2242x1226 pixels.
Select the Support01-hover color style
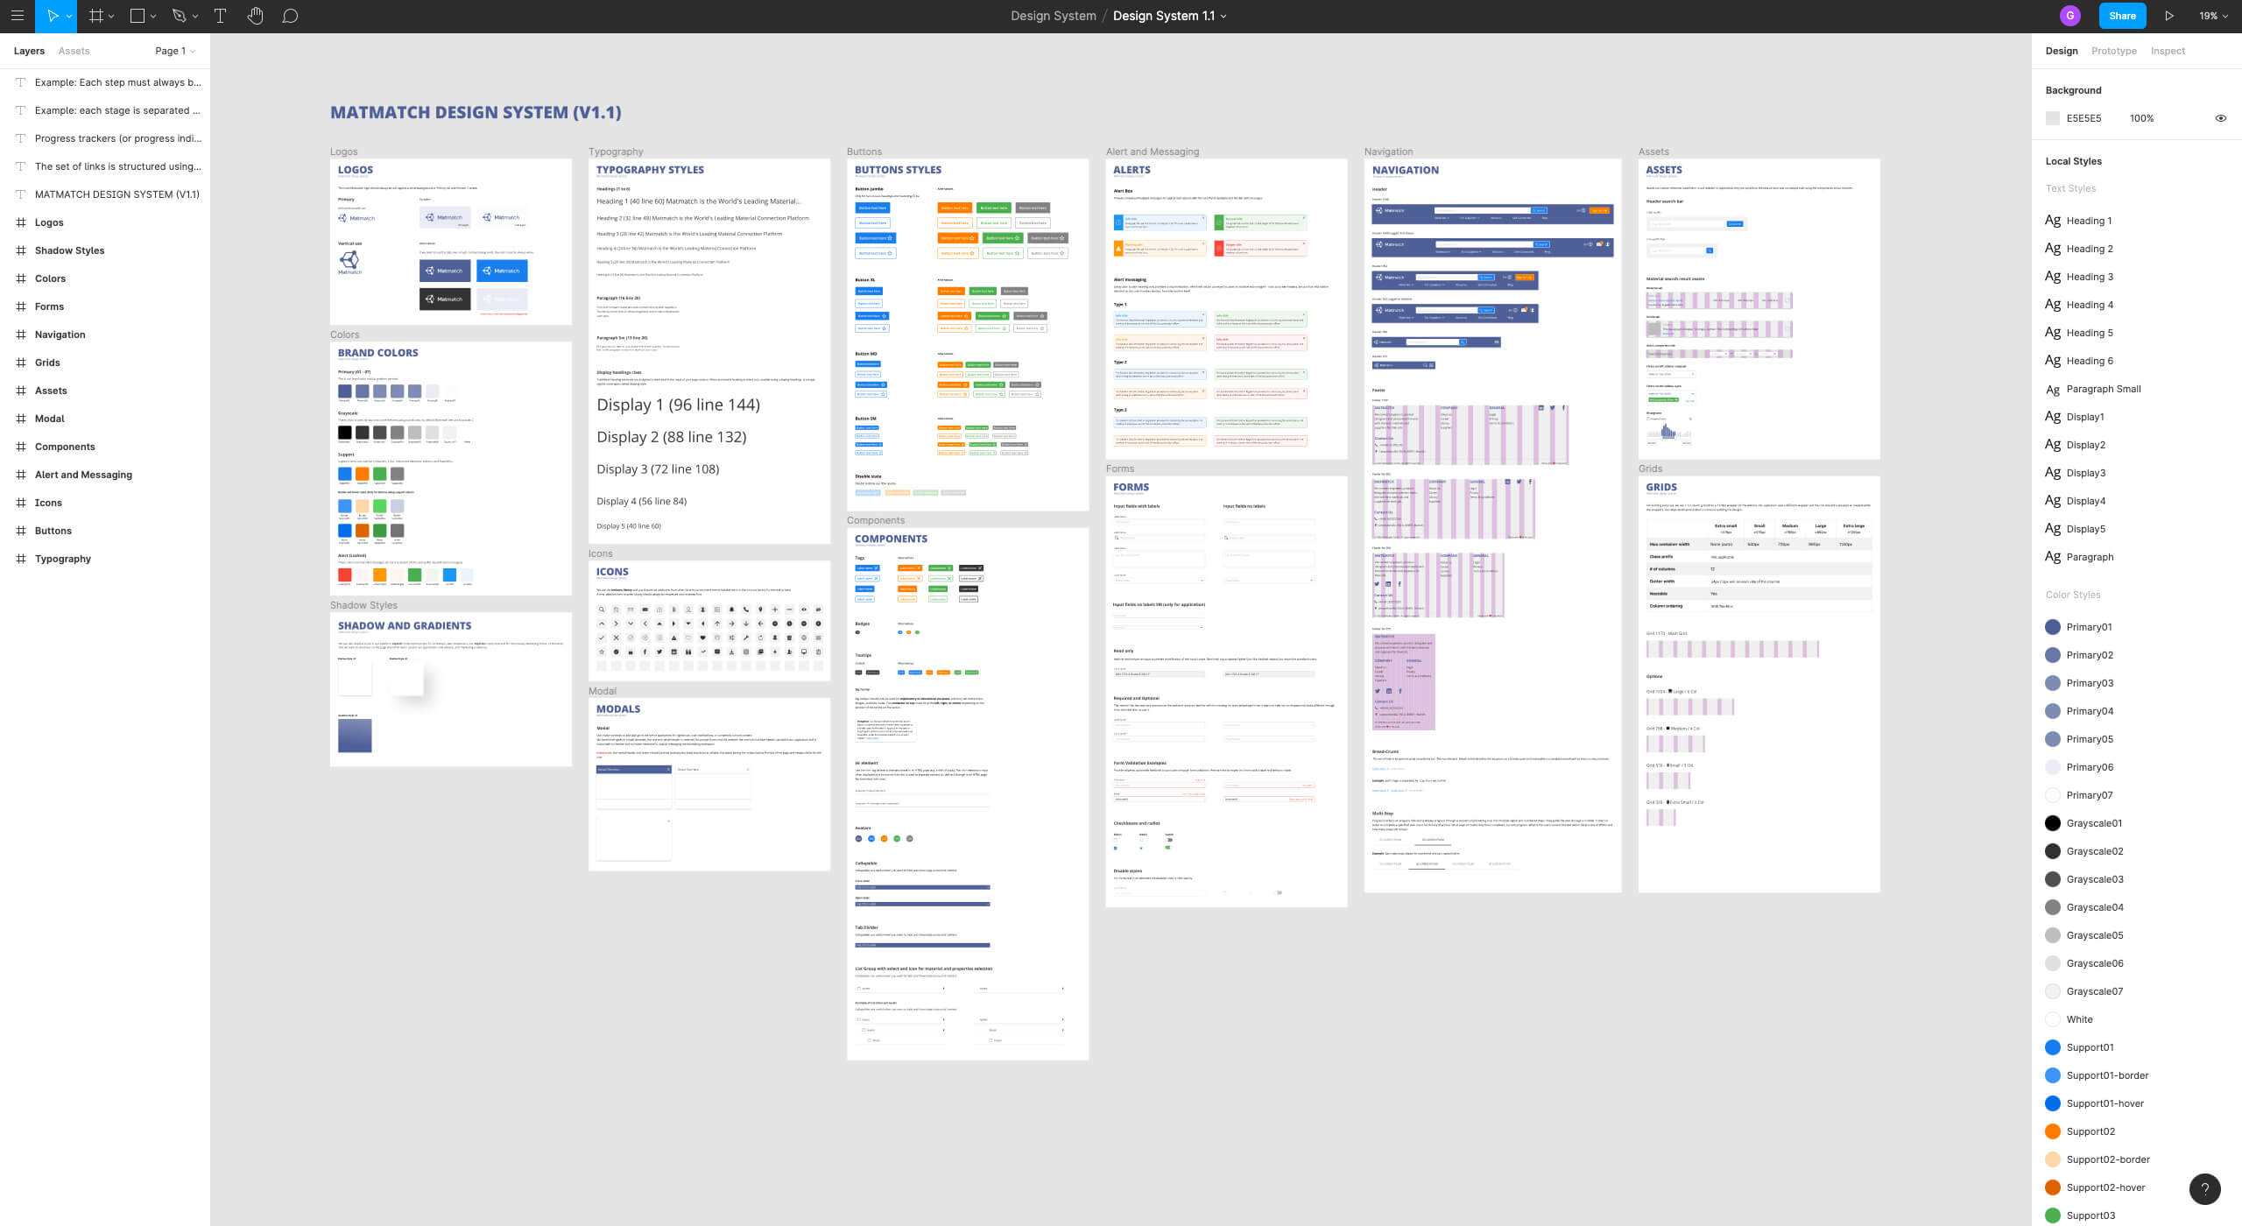[2053, 1103]
